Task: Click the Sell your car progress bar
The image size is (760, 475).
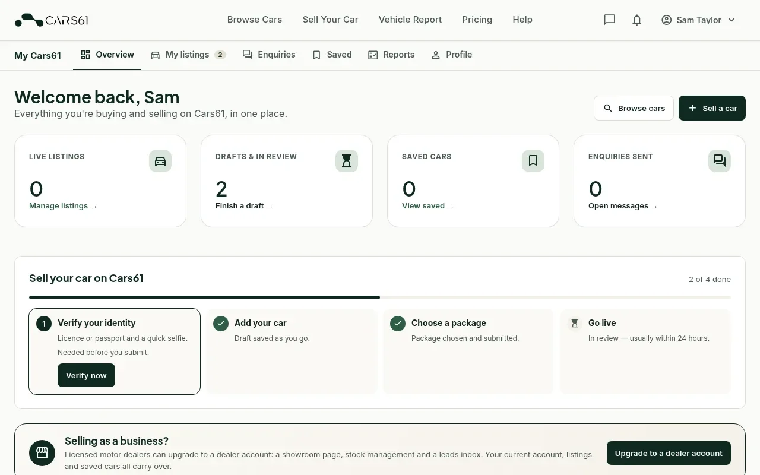Action: click(x=380, y=297)
